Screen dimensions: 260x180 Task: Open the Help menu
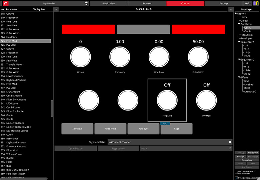(248, 3)
